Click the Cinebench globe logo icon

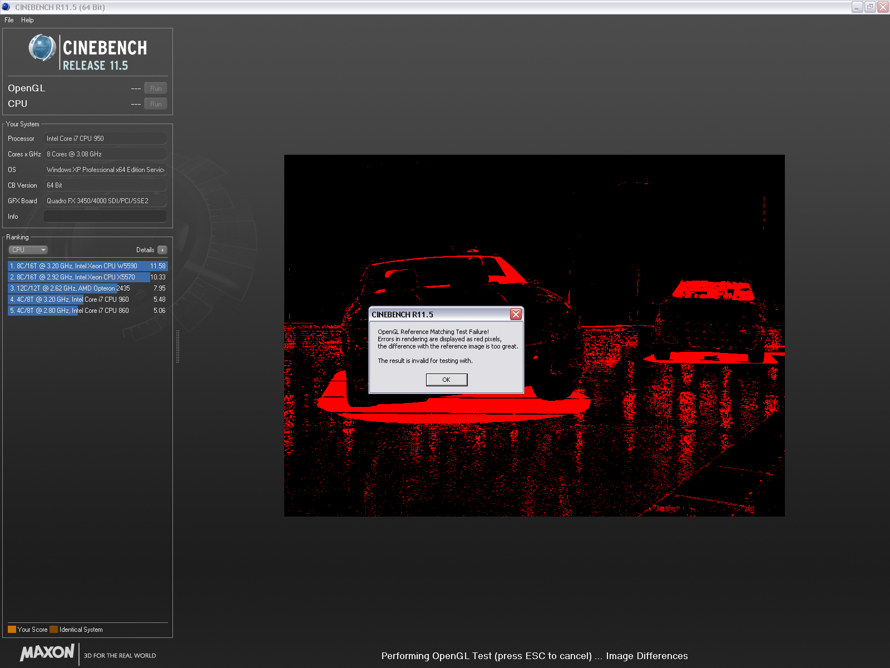pos(42,48)
